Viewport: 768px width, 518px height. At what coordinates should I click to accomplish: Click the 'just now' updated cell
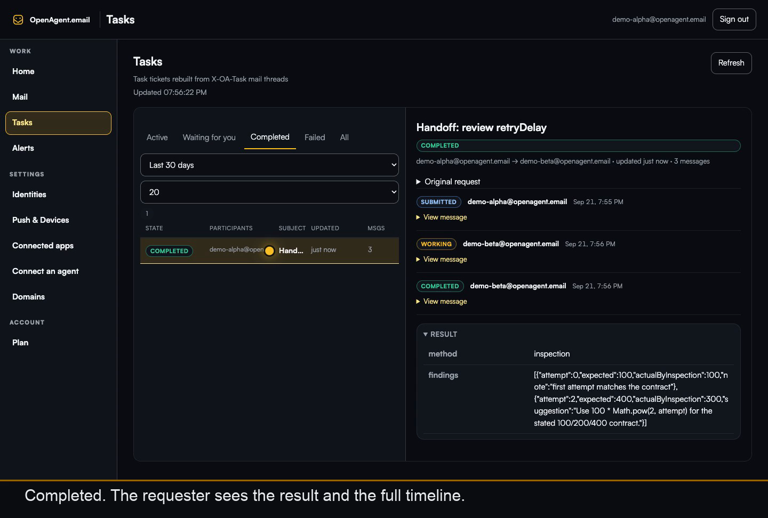[324, 250]
